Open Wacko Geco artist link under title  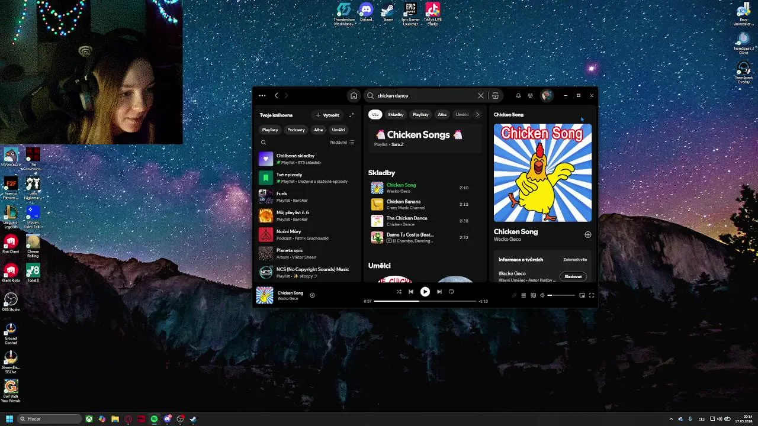tap(508, 240)
